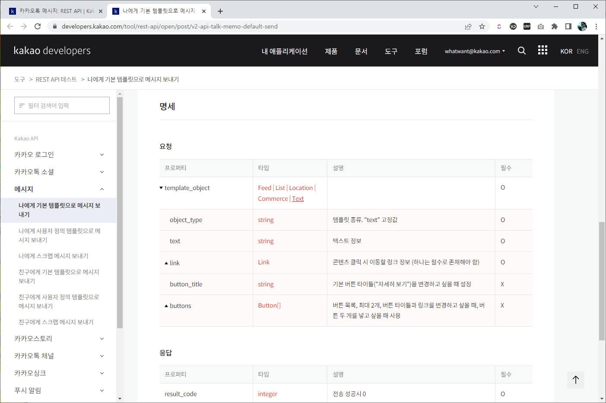Click the browser back arrow
The height and width of the screenshot is (403, 606).
point(10,26)
